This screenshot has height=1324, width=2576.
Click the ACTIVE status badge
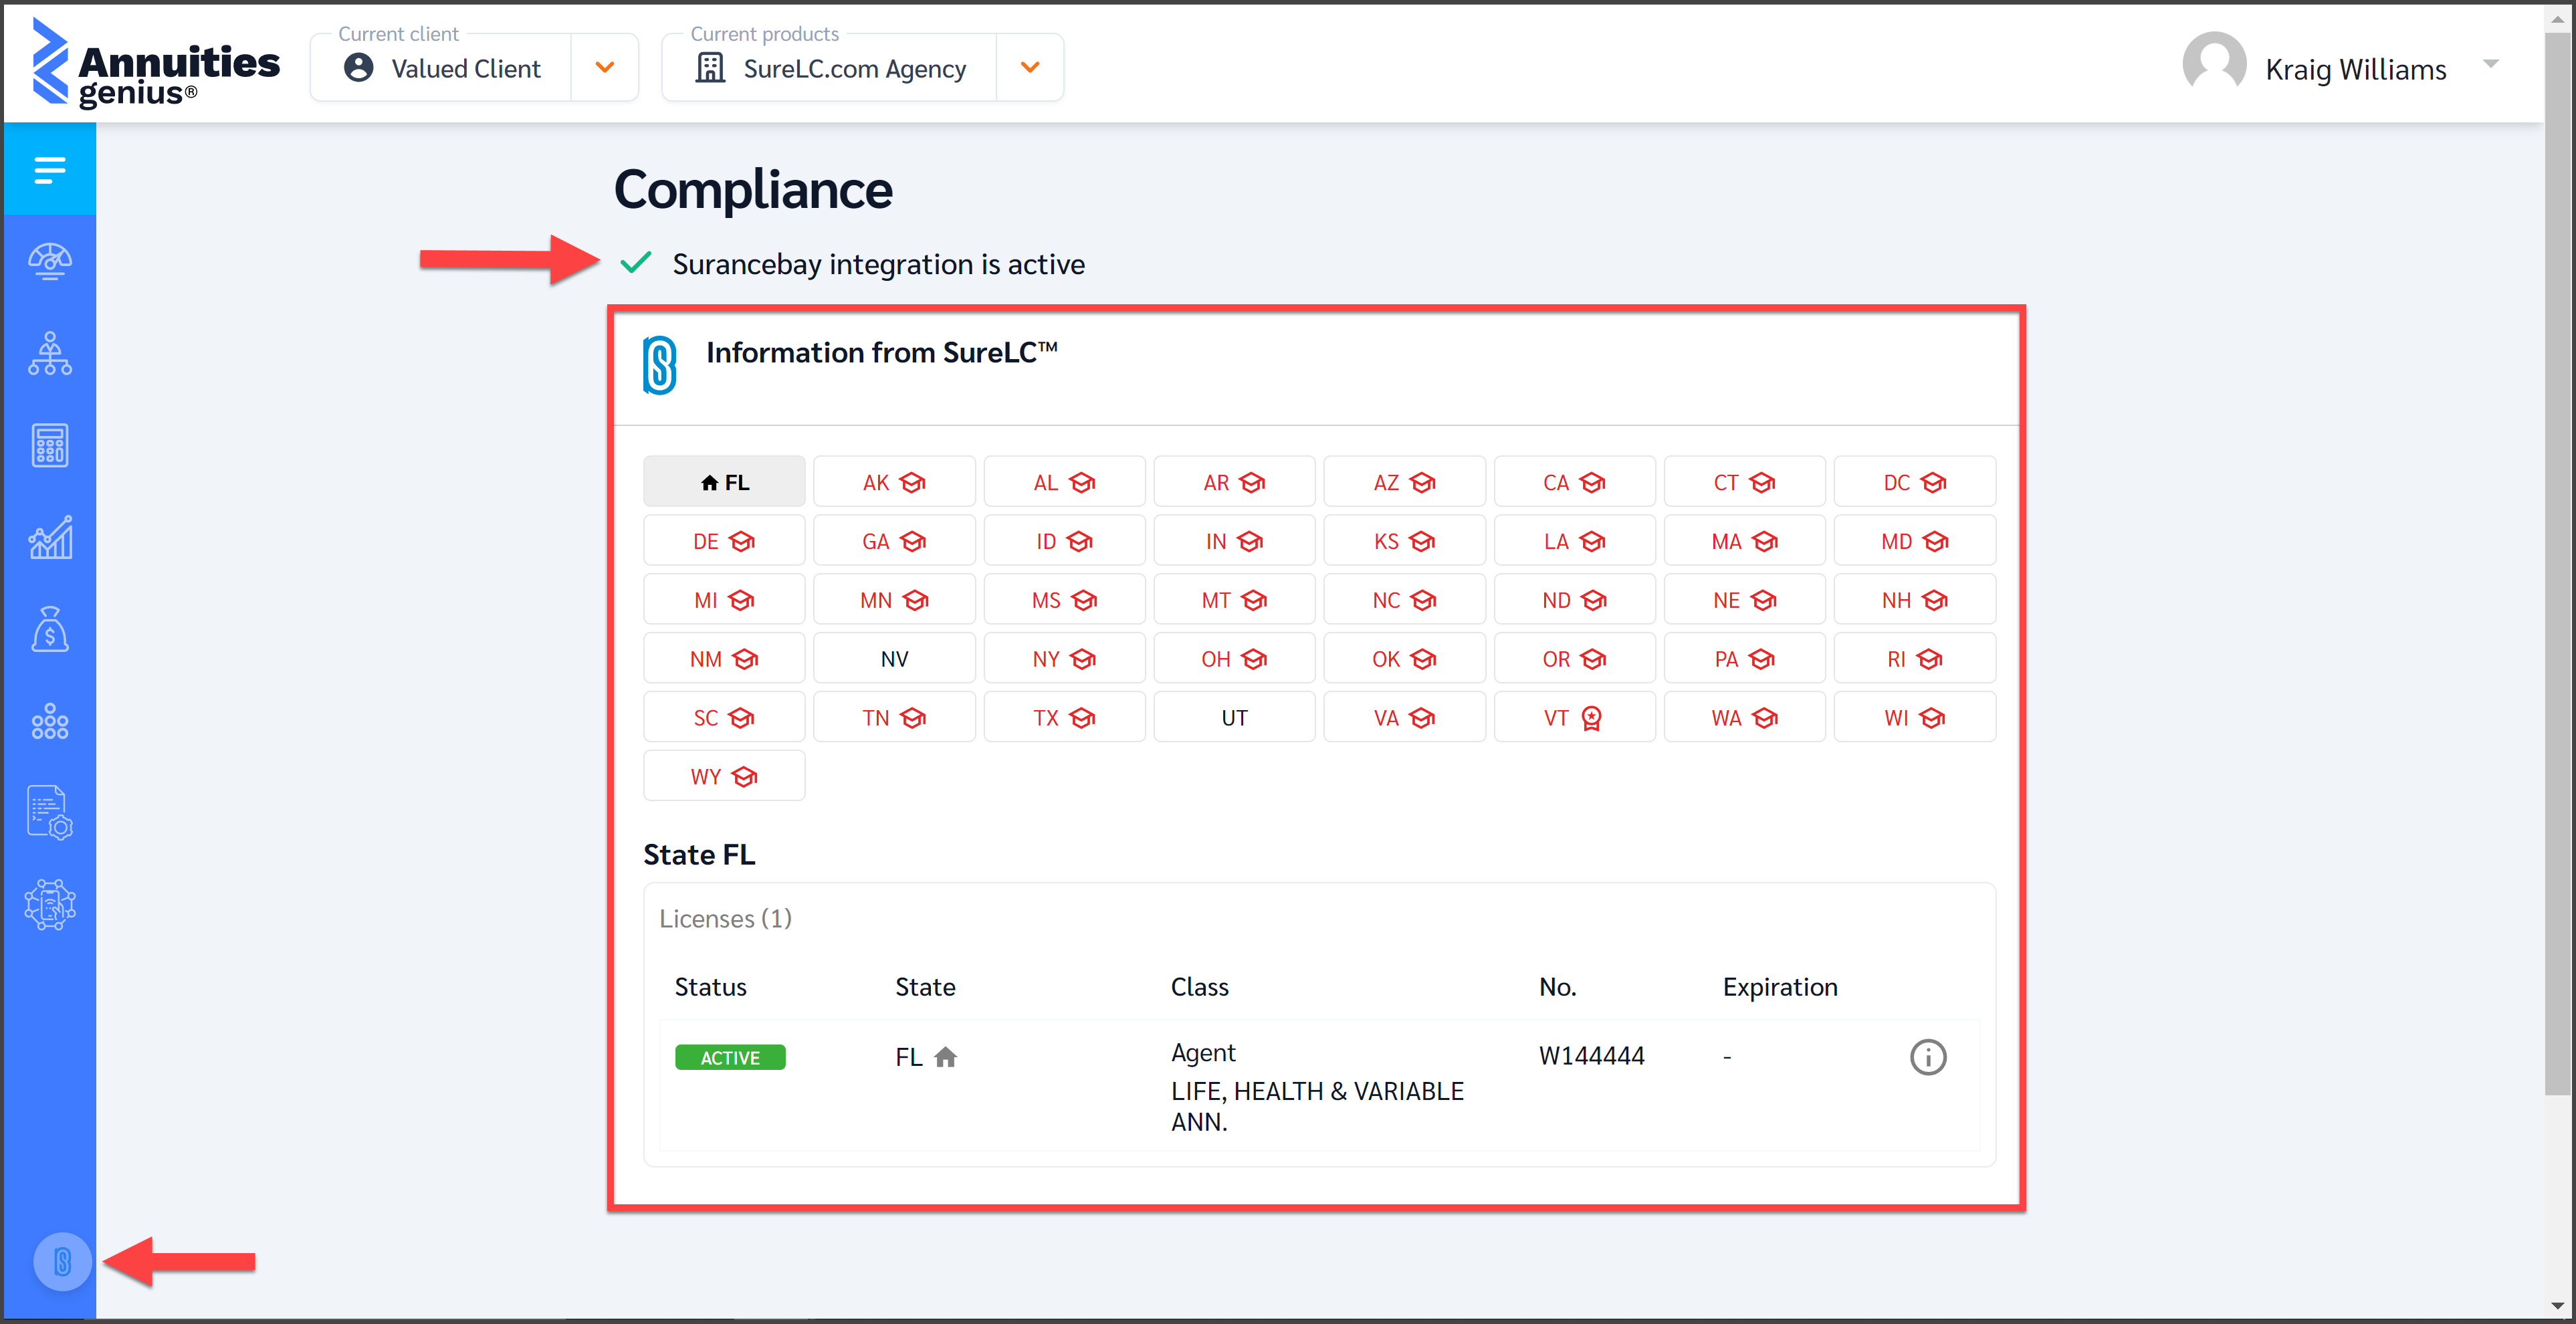coord(730,1057)
